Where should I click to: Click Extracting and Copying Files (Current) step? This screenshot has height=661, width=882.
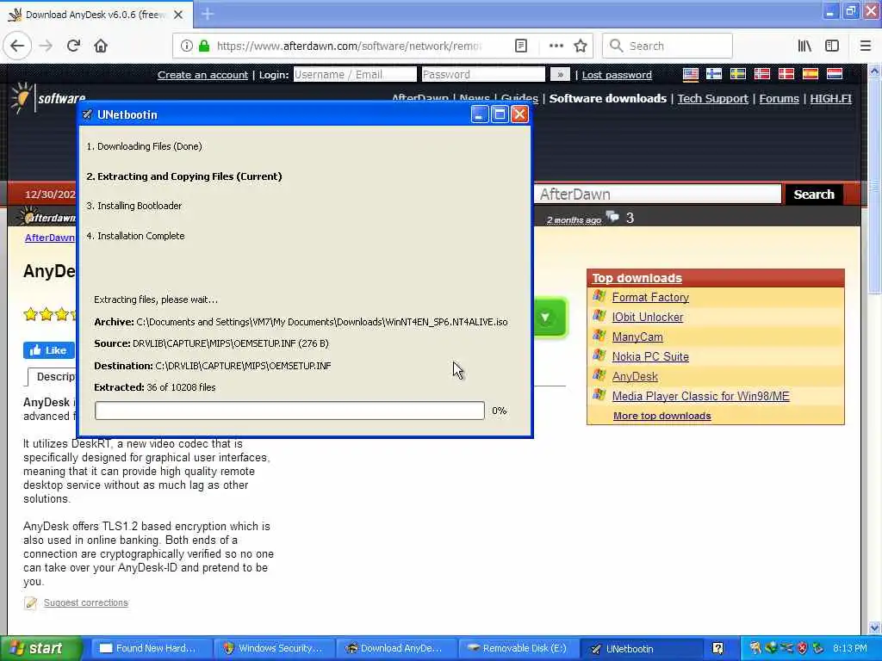coord(184,176)
